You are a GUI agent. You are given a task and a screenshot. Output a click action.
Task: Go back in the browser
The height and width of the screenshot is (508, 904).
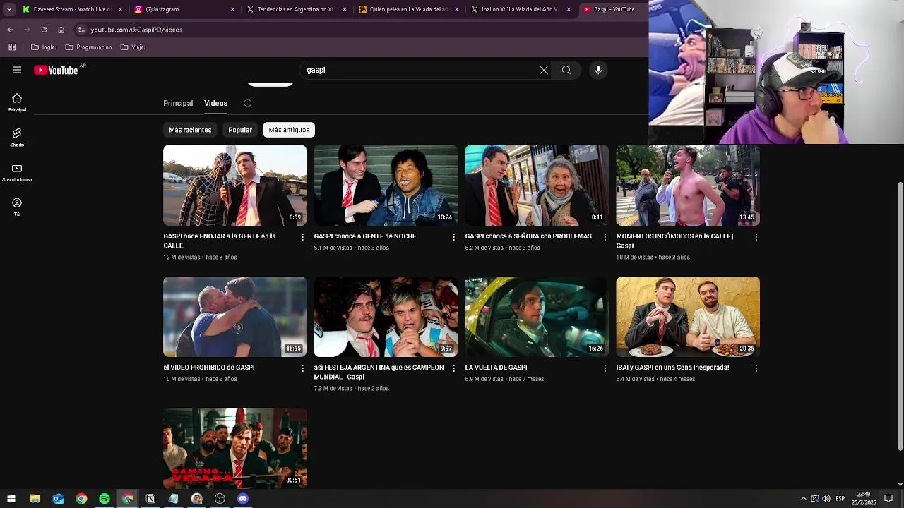point(11,30)
